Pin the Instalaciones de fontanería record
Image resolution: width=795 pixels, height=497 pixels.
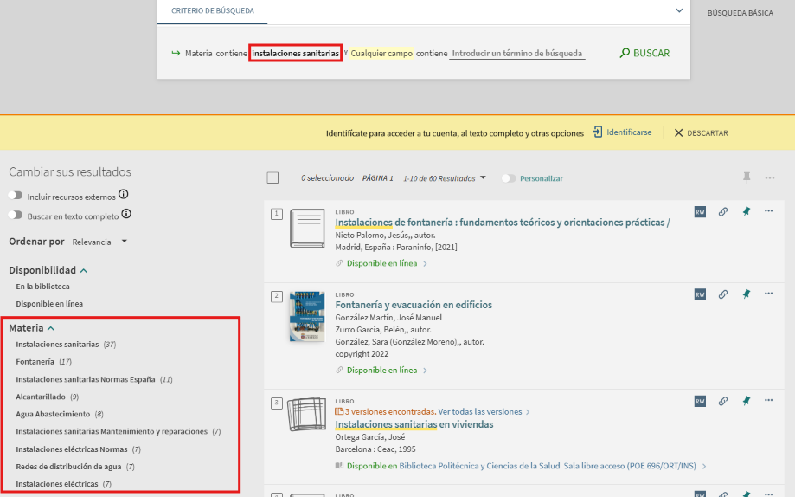point(747,211)
